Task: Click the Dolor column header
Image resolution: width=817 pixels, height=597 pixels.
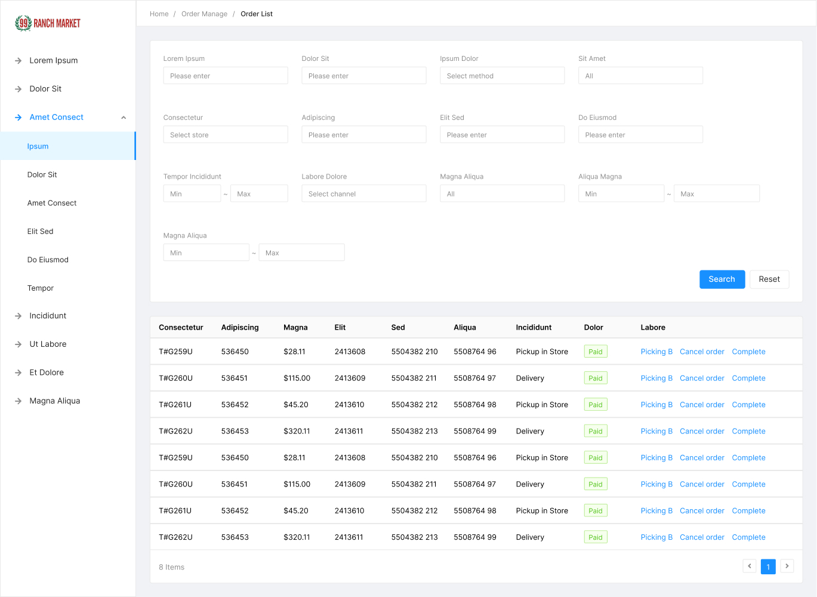Action: click(593, 328)
